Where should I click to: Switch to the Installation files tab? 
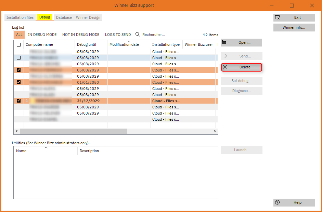pos(20,17)
